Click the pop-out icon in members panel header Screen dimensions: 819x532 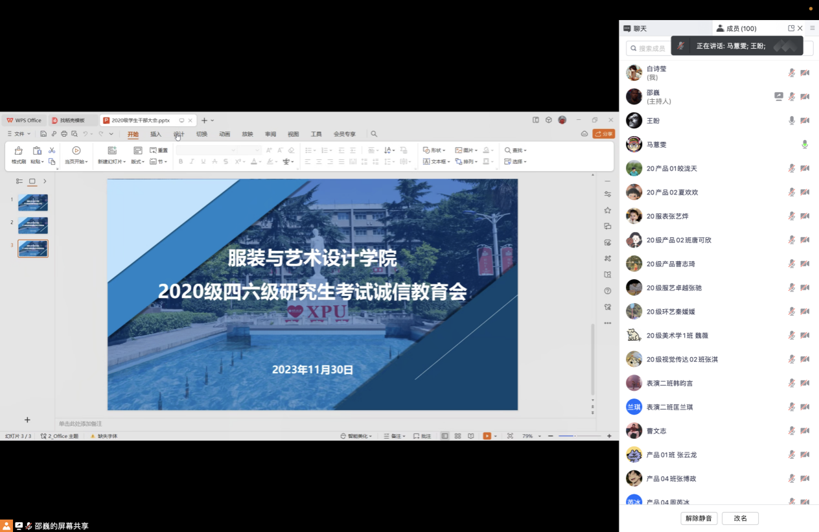[791, 29]
